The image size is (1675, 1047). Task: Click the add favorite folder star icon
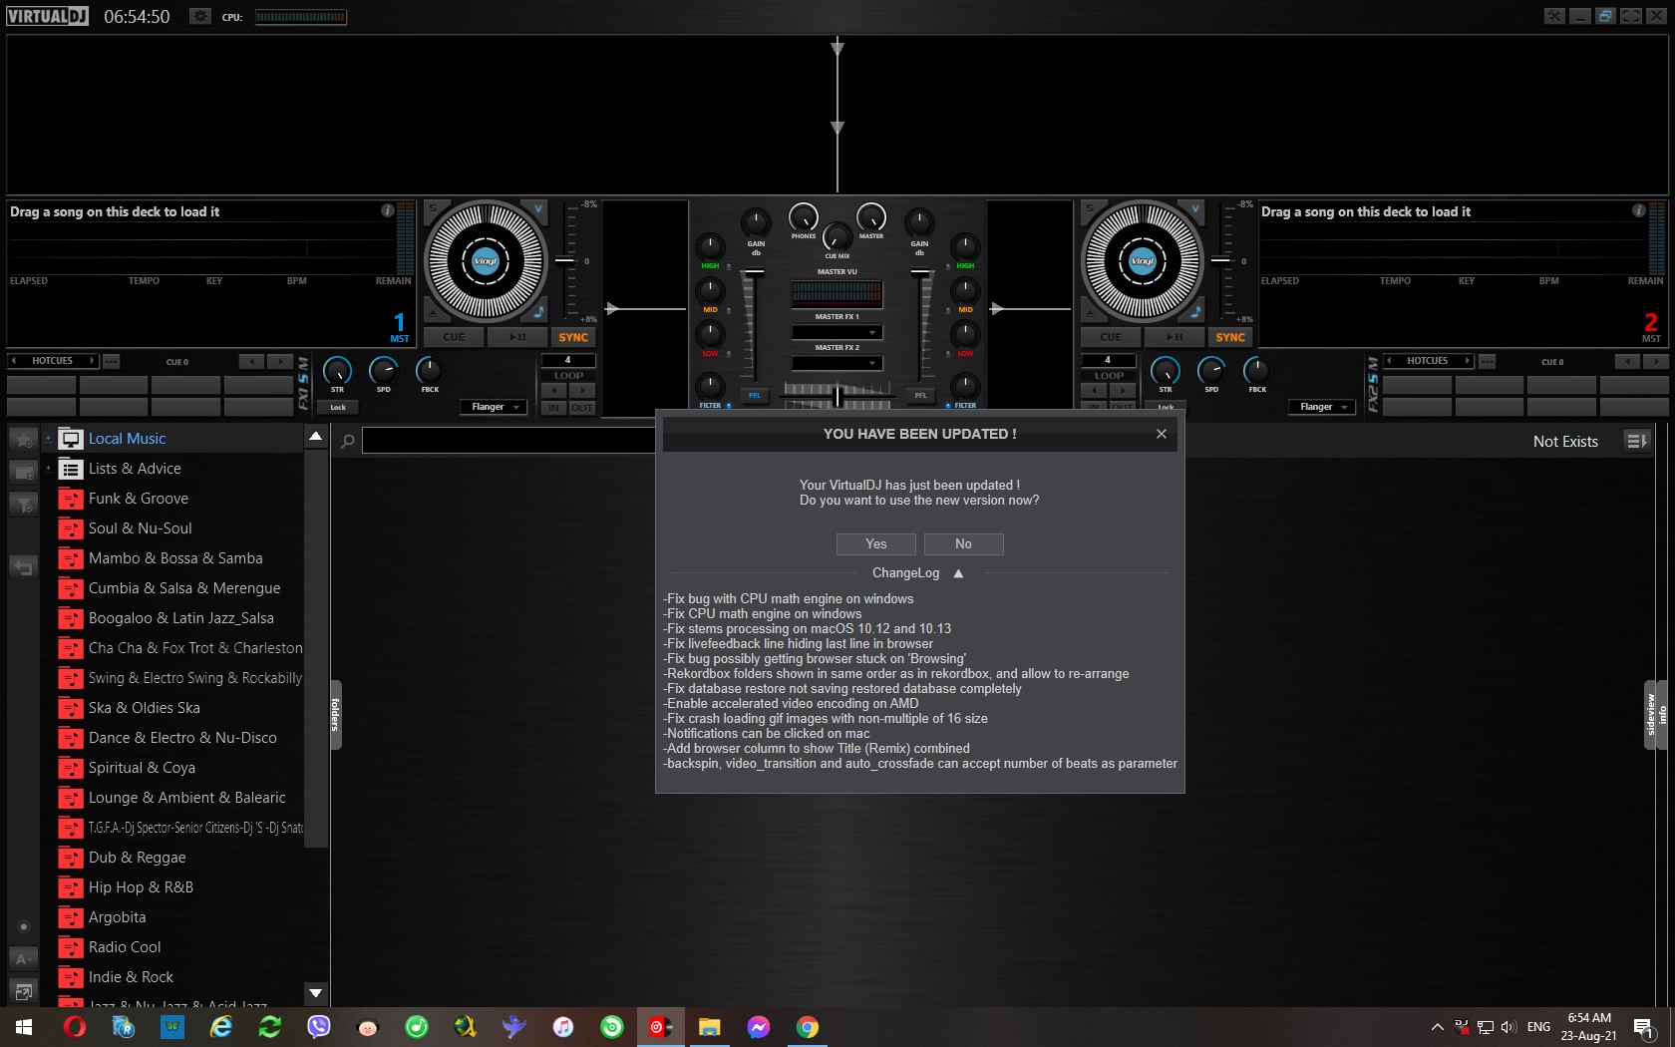pos(24,440)
